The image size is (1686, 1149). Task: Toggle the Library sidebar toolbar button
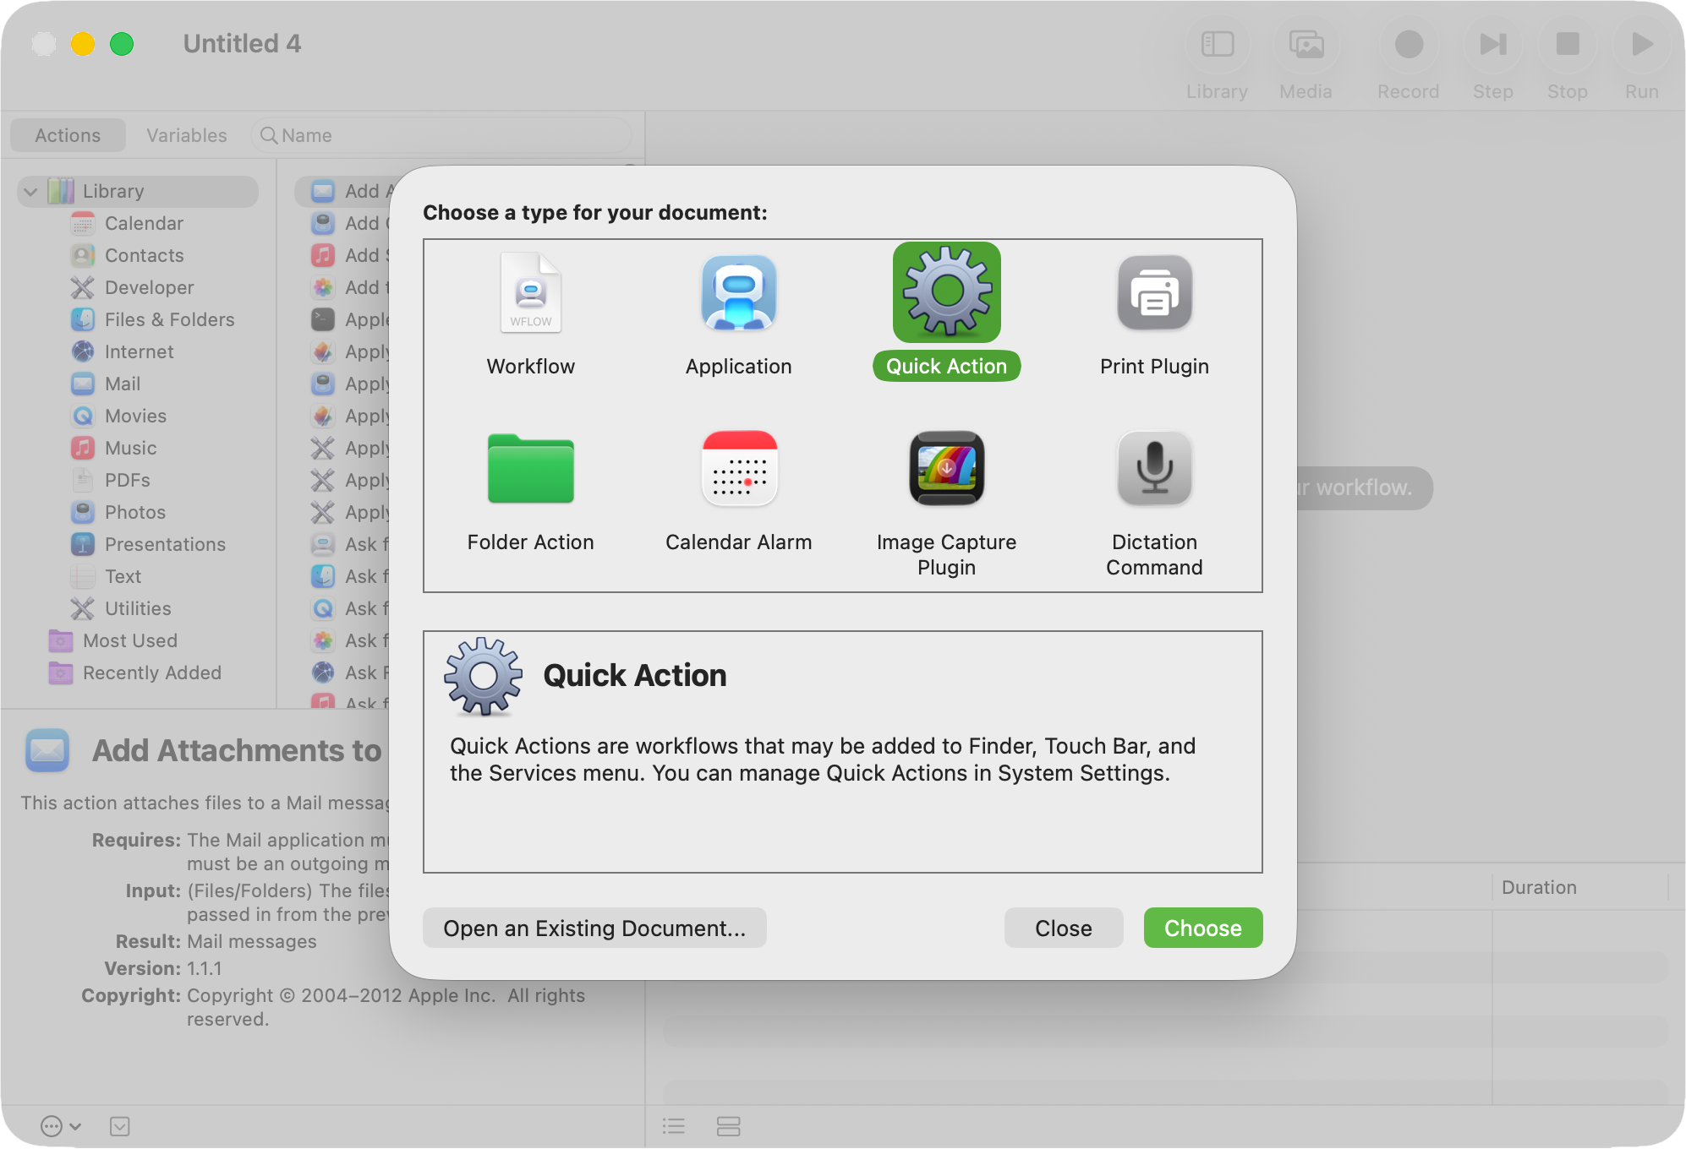(x=1217, y=45)
